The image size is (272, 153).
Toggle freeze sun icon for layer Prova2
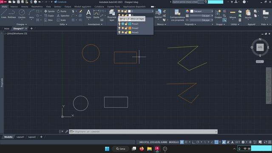[123, 28]
